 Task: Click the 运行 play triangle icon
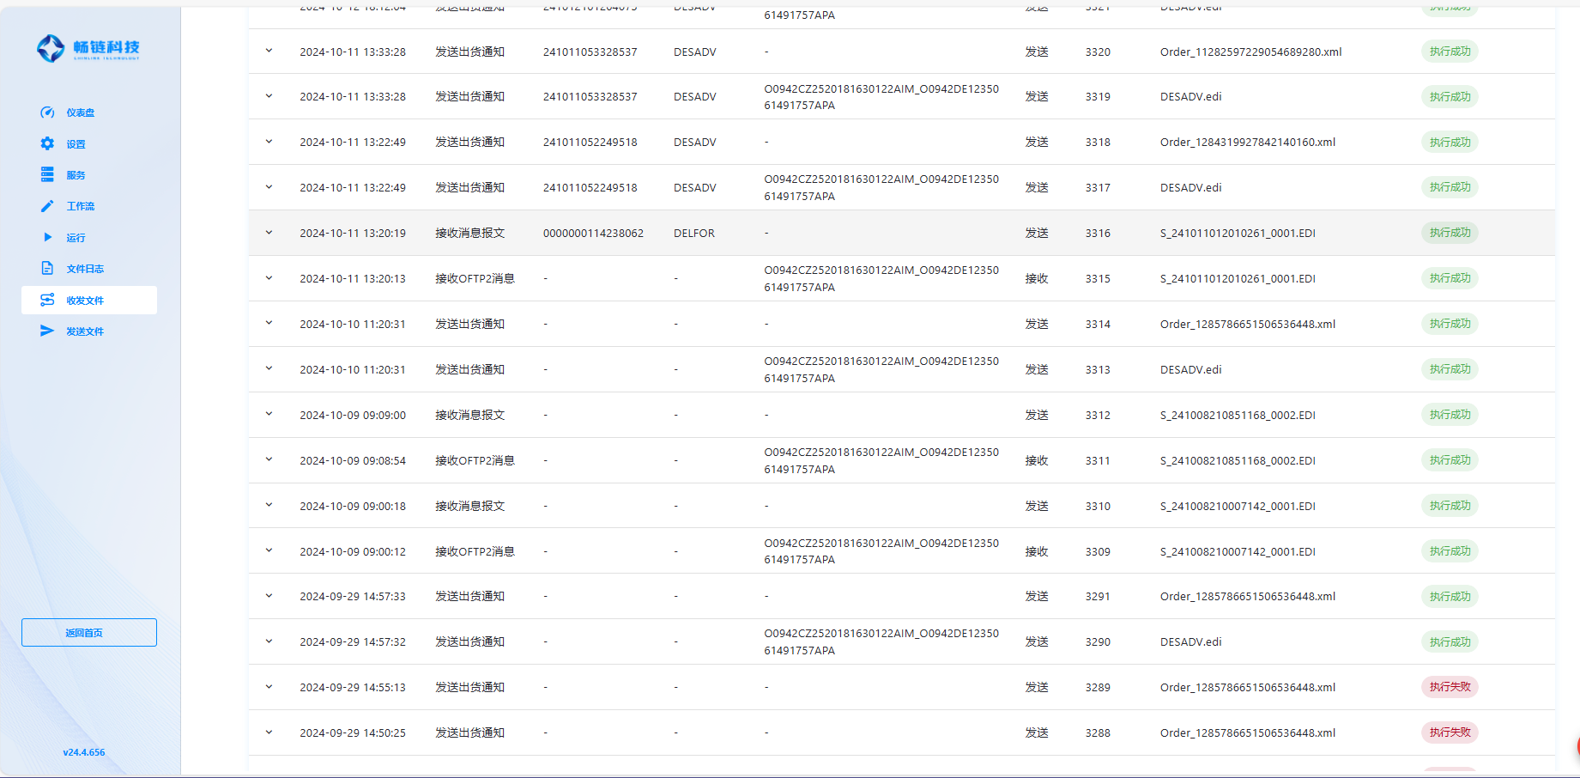point(47,237)
